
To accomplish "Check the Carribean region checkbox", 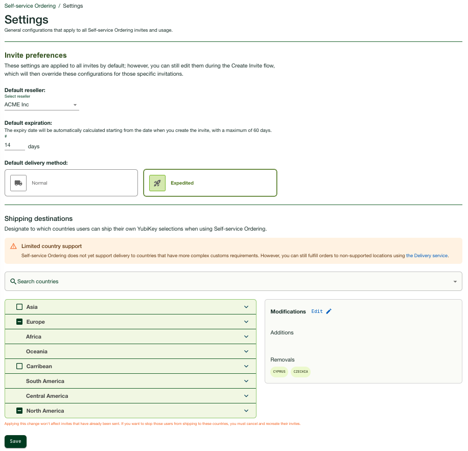I will point(19,366).
